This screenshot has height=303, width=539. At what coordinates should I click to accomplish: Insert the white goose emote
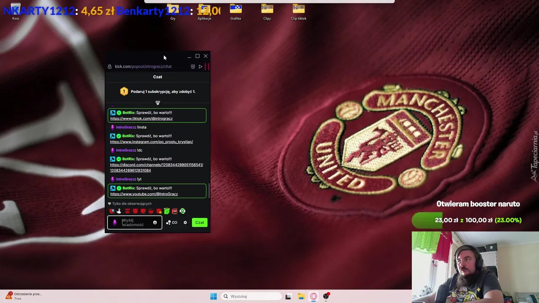click(x=119, y=211)
